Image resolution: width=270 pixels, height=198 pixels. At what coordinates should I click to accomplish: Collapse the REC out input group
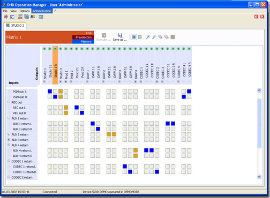coord(9,102)
